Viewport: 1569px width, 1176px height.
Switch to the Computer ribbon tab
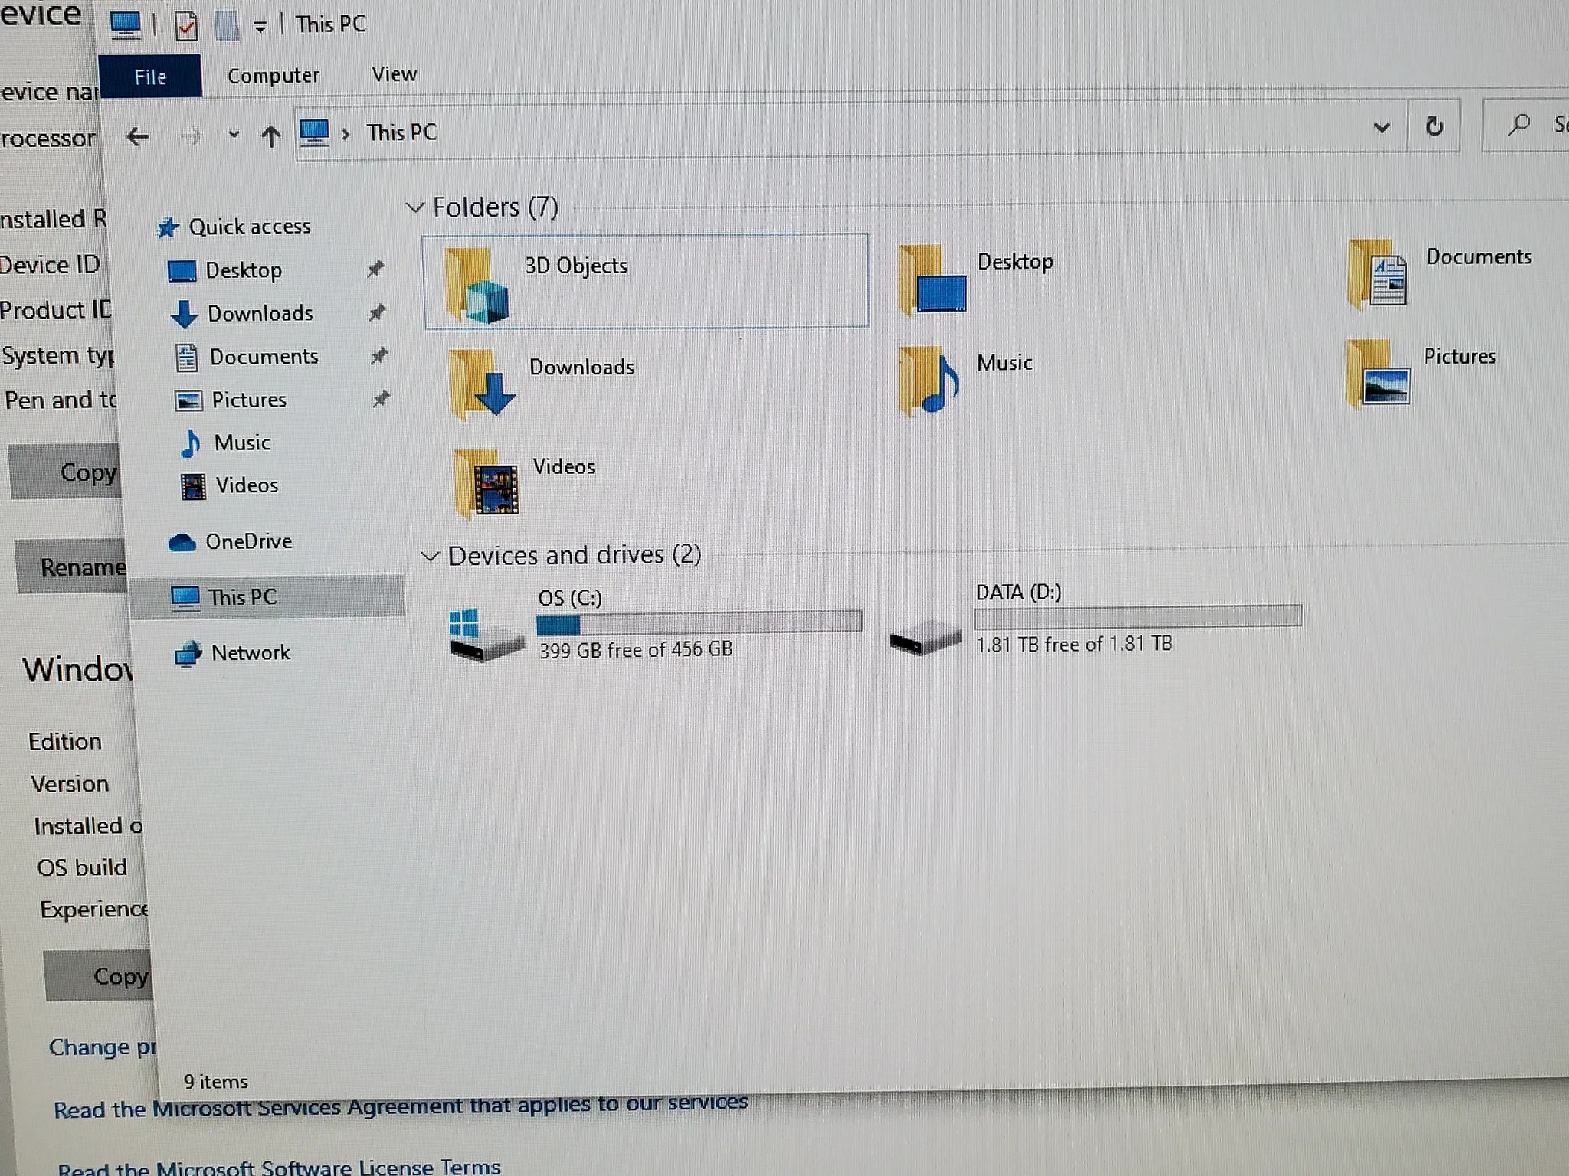tap(274, 75)
